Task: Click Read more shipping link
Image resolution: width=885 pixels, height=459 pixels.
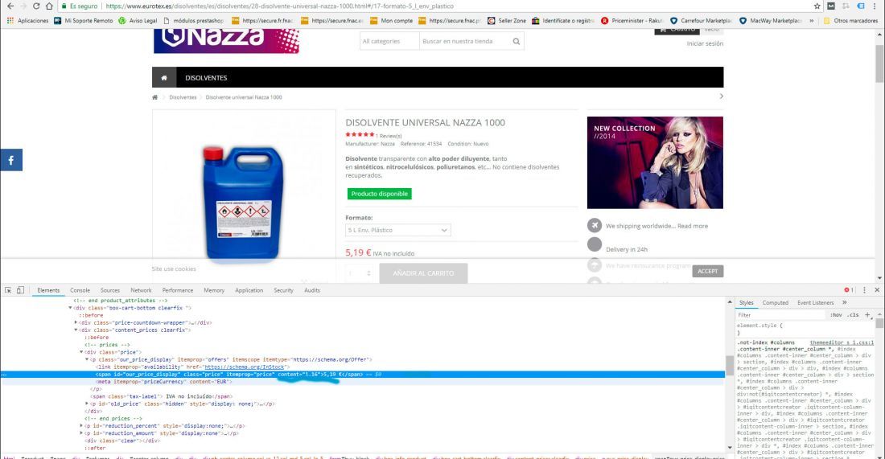Action: click(693, 226)
